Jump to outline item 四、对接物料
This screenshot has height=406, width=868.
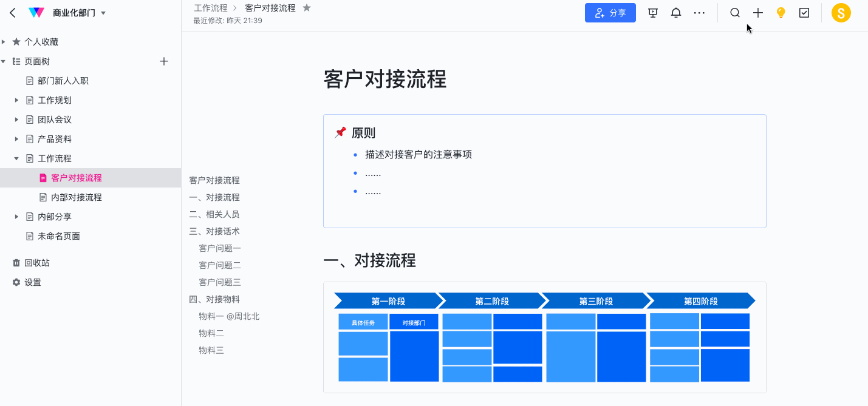[x=214, y=299]
